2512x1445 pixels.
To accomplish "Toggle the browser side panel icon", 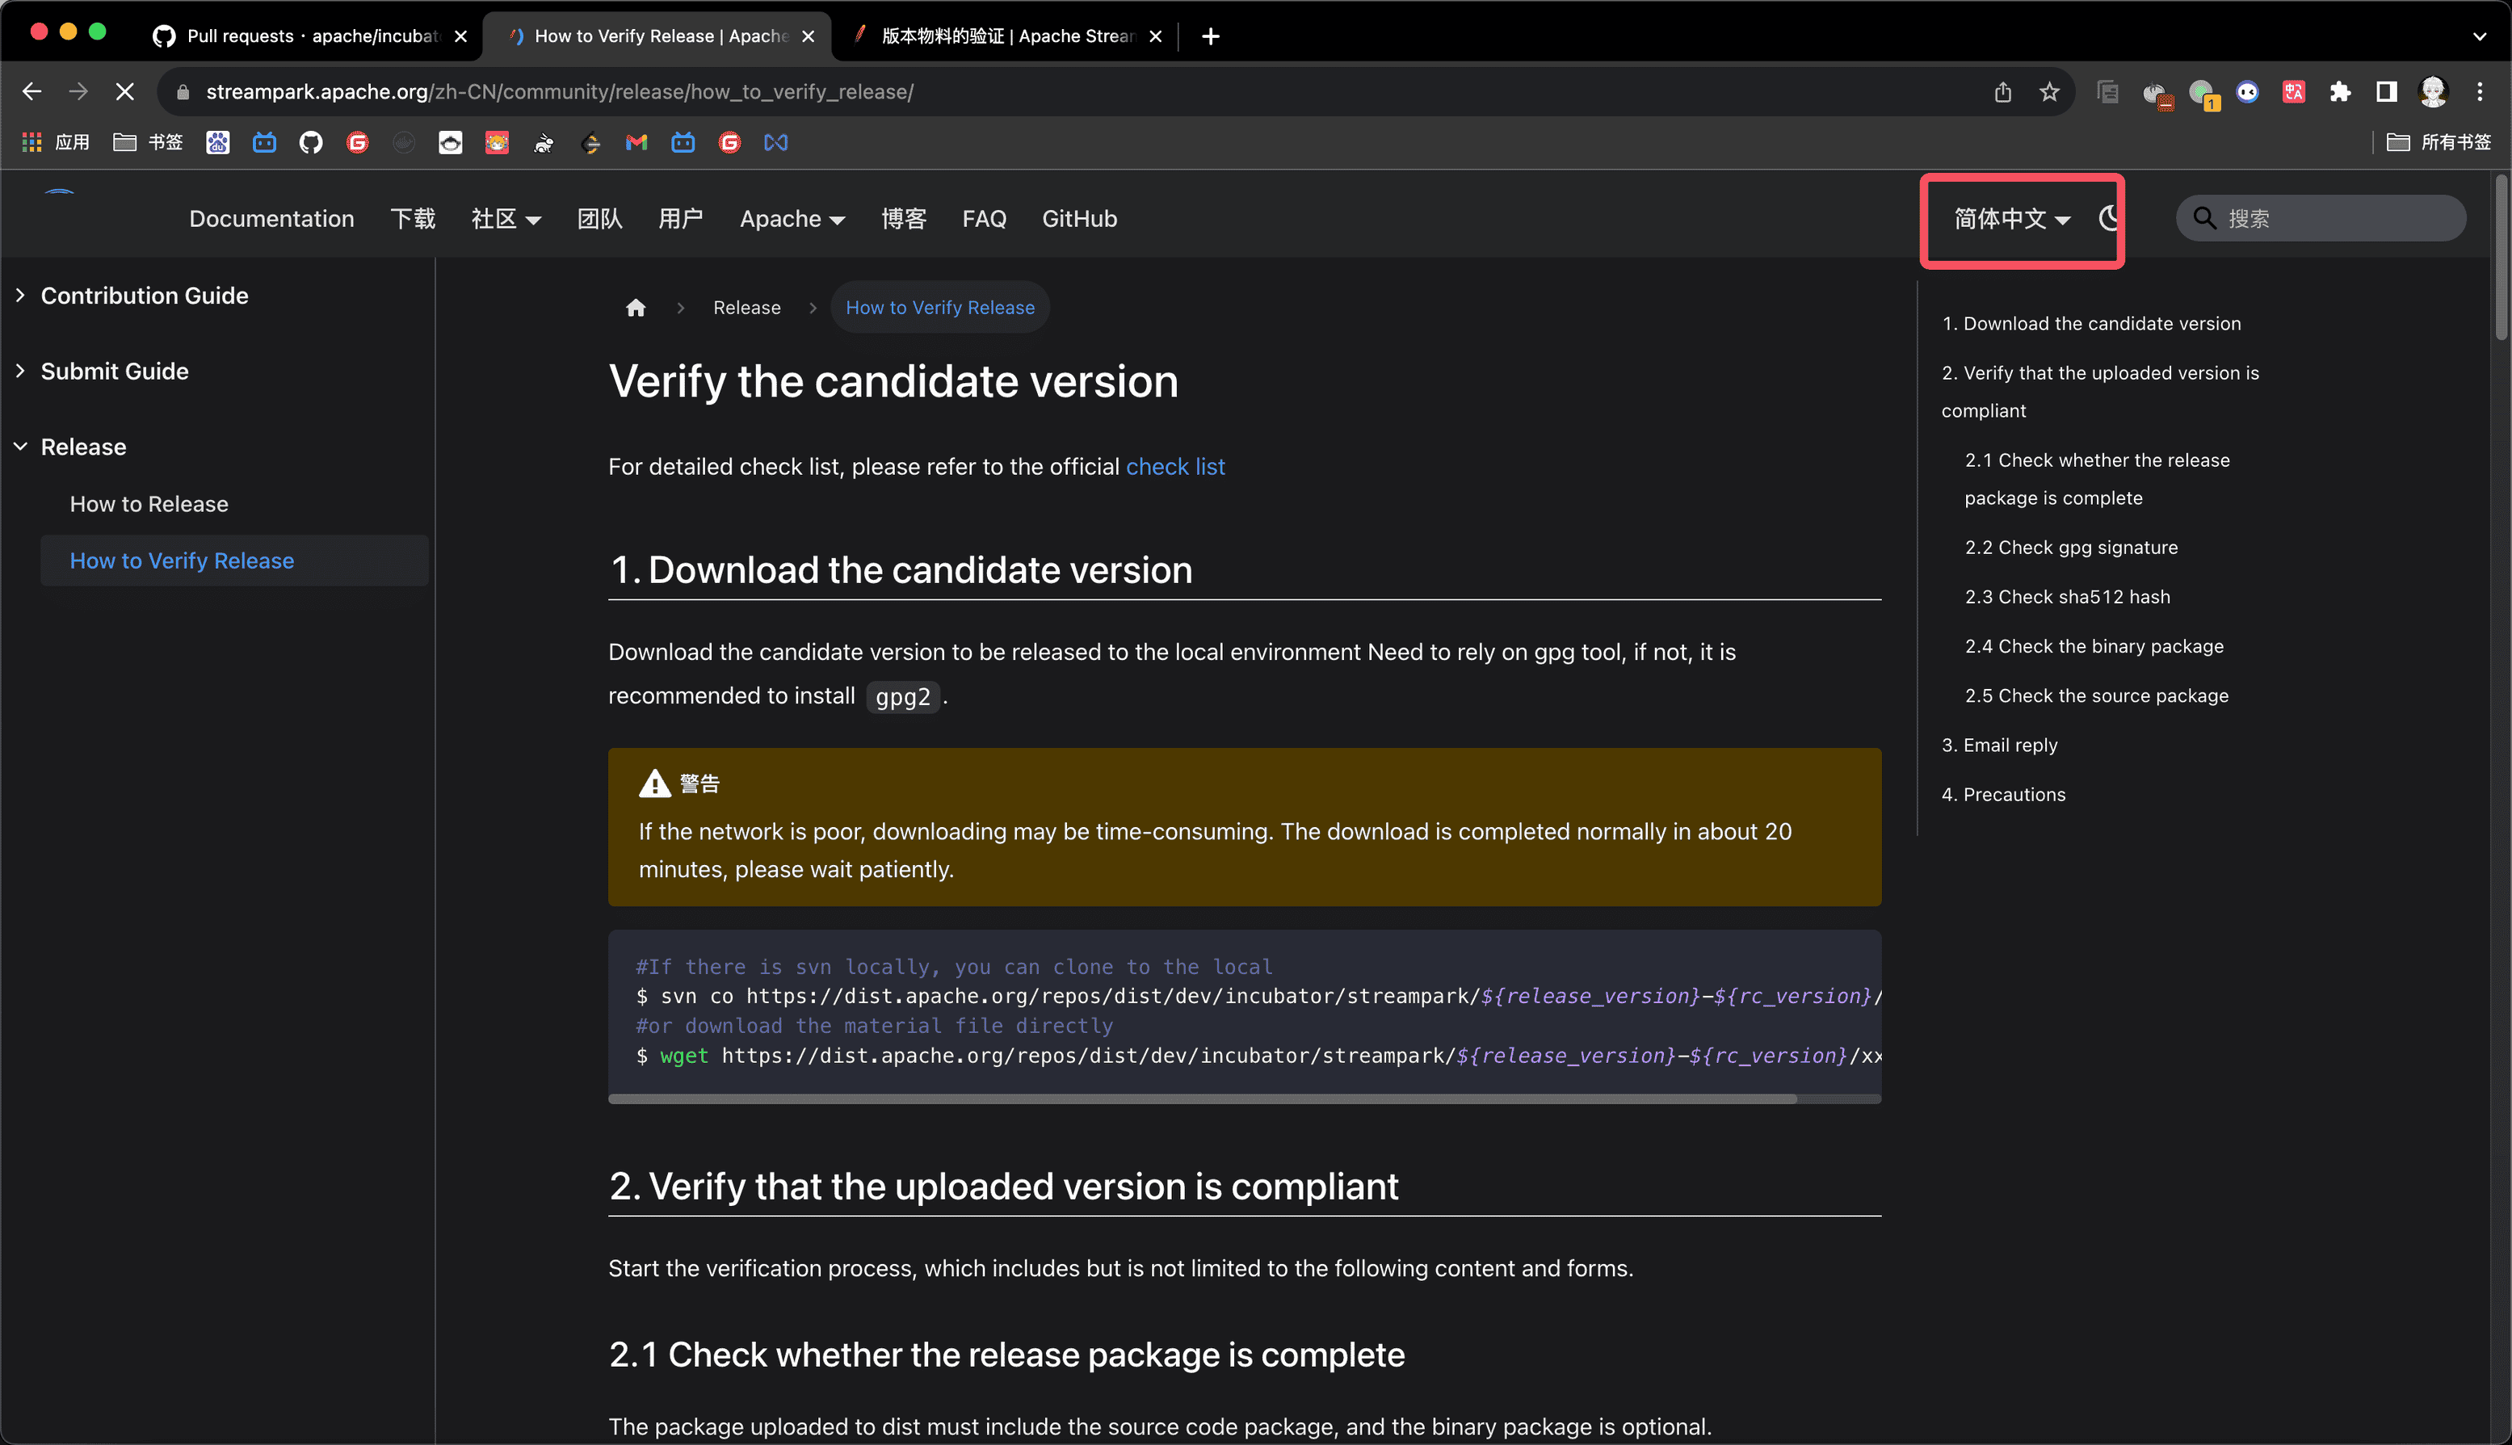I will tap(2386, 92).
